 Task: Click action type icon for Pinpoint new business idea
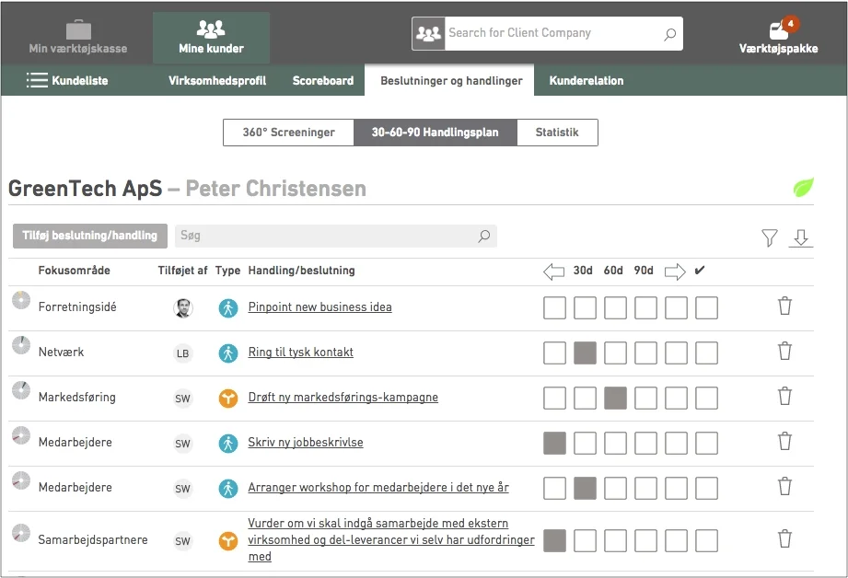click(228, 308)
